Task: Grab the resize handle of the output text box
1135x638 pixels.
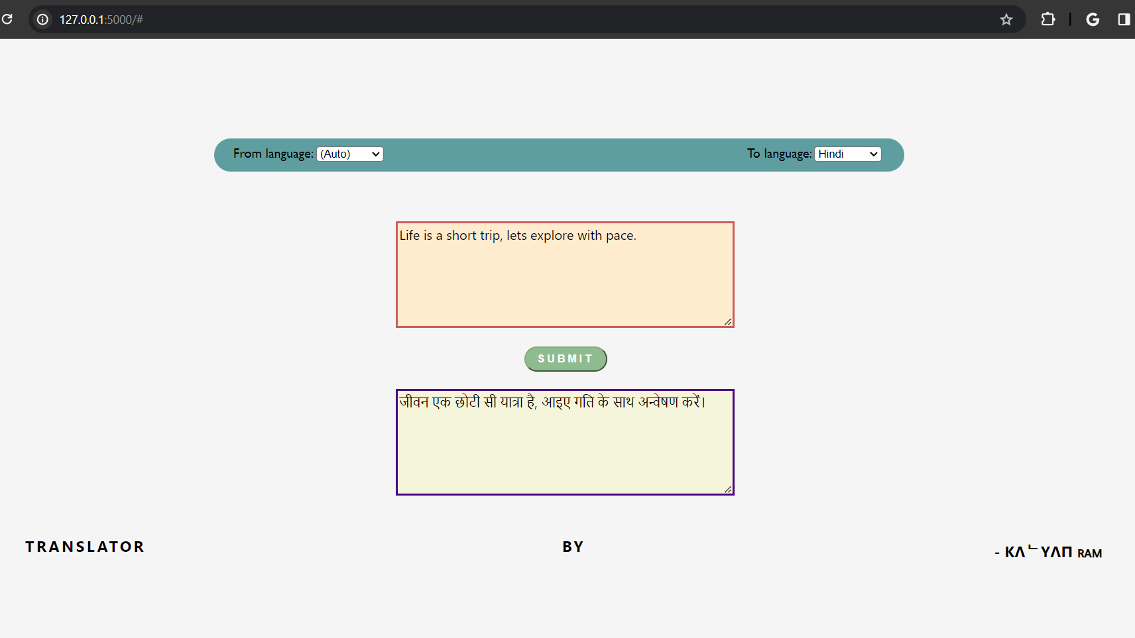Action: [x=728, y=490]
